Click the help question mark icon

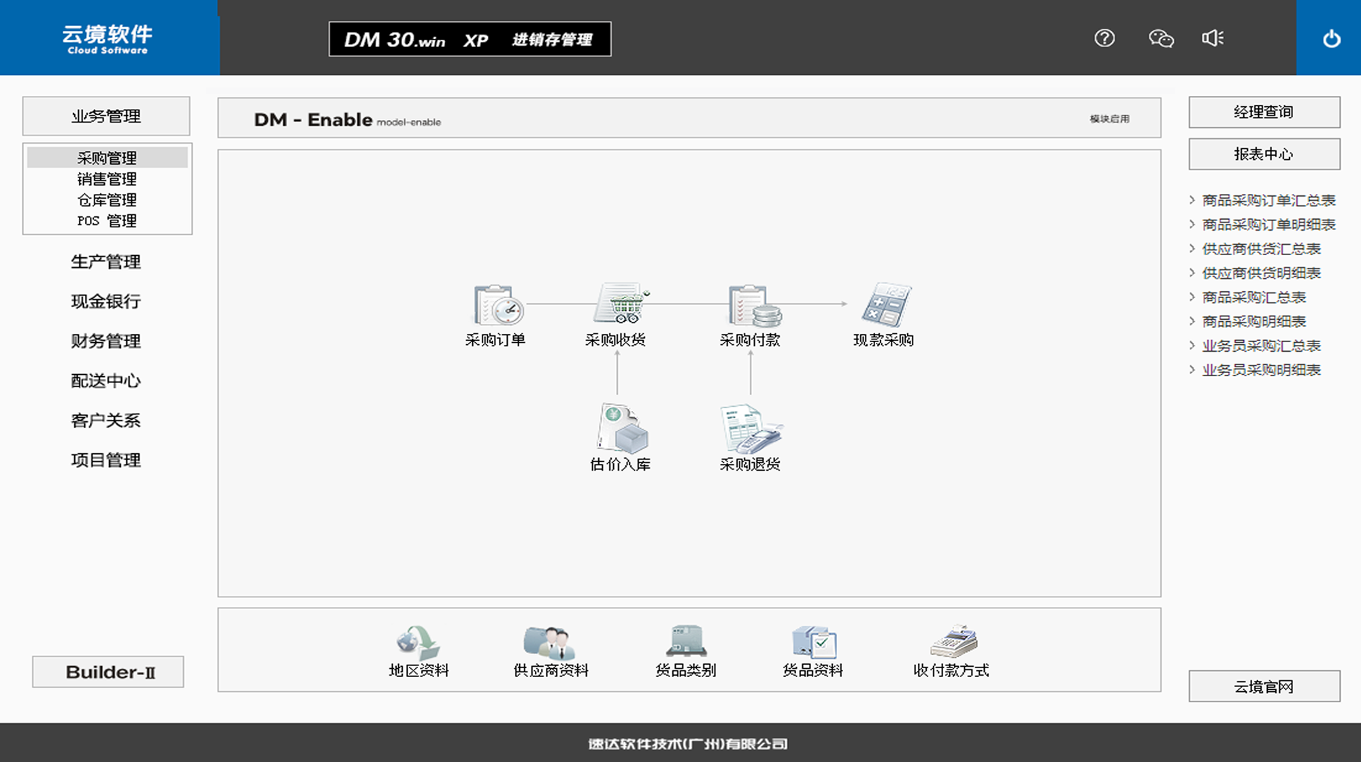click(x=1104, y=38)
